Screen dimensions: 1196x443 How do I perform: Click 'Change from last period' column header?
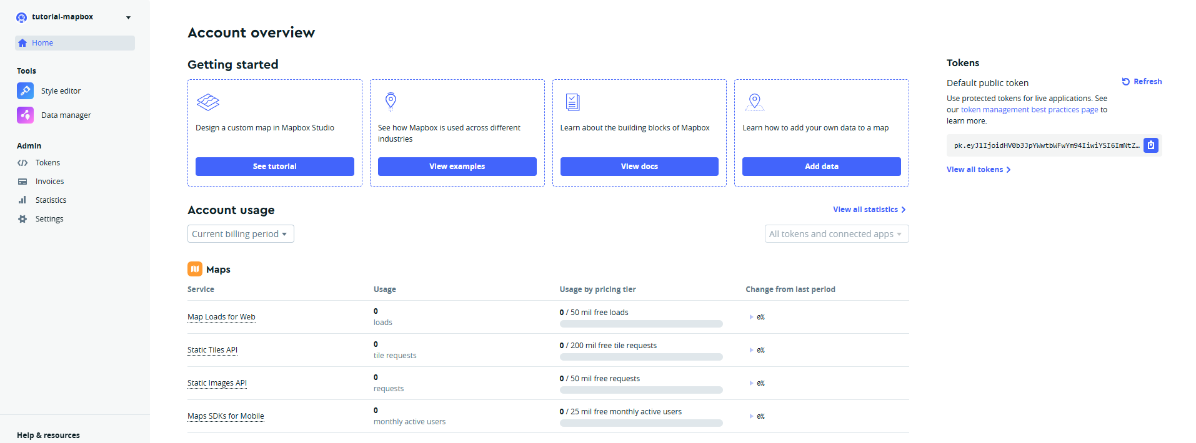790,290
